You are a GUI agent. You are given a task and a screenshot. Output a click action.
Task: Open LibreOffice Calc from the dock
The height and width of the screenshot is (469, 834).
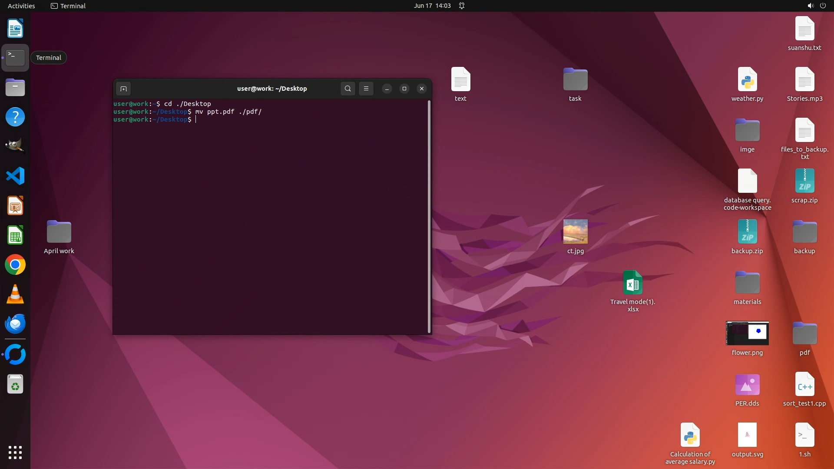click(15, 235)
